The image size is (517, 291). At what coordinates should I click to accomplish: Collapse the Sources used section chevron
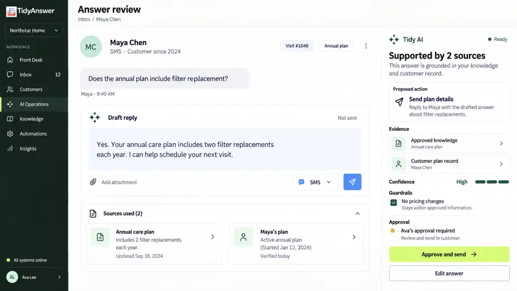click(357, 214)
